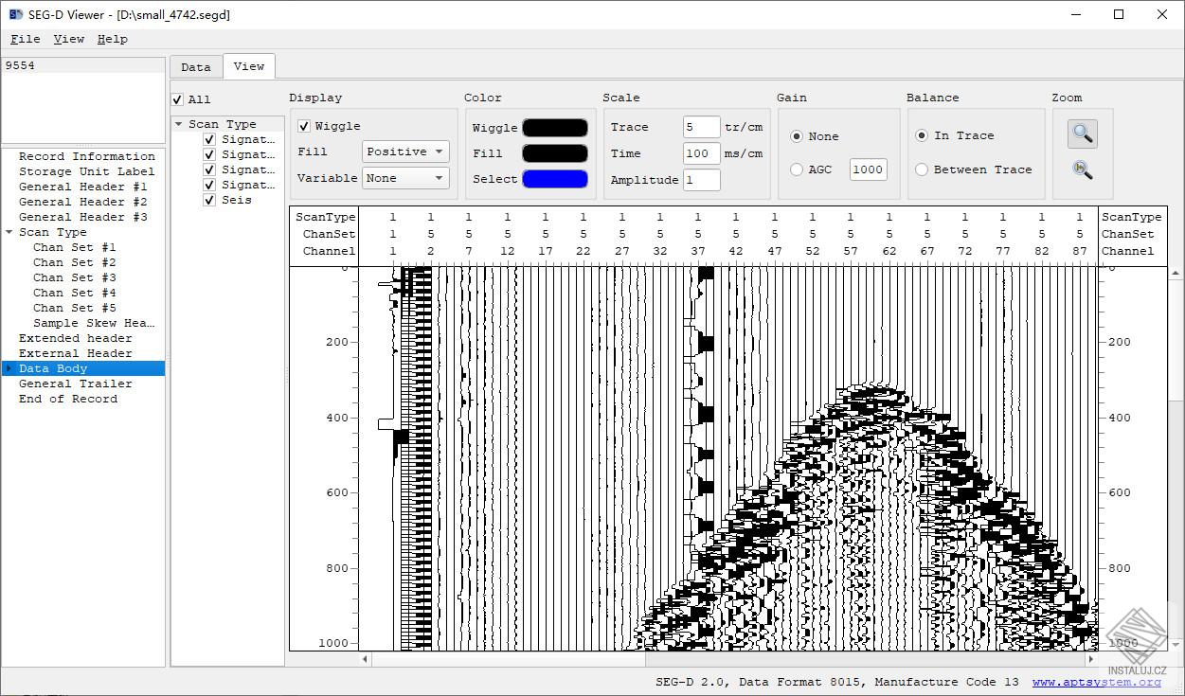
Task: Click the zoom-in magnifier icon
Action: (1081, 134)
